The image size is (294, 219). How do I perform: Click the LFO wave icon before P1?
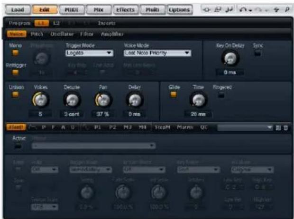pos(86,127)
